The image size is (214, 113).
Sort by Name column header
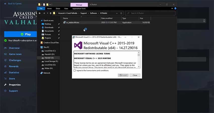(x=81, y=18)
